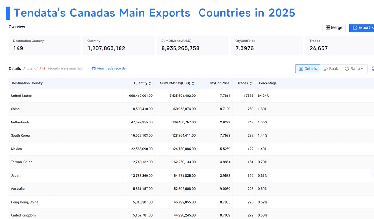Click the Trades 24,657 summary card

point(339,45)
